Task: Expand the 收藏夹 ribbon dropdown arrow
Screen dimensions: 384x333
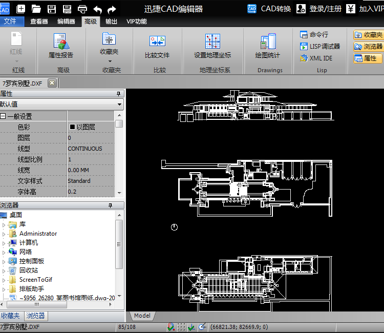Action: (110, 61)
